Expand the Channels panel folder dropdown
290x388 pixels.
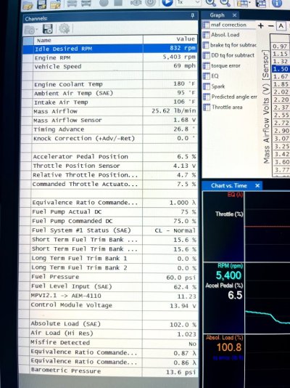point(31,30)
